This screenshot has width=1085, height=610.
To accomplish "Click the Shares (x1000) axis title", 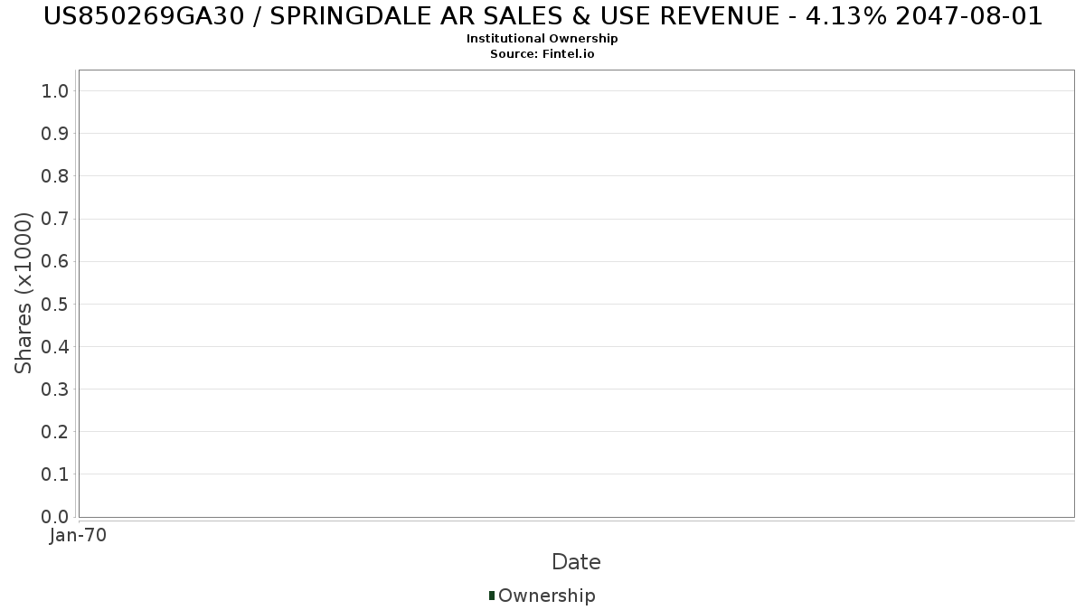I will coord(24,293).
